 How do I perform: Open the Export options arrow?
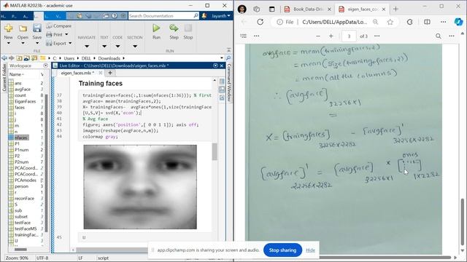click(x=70, y=44)
